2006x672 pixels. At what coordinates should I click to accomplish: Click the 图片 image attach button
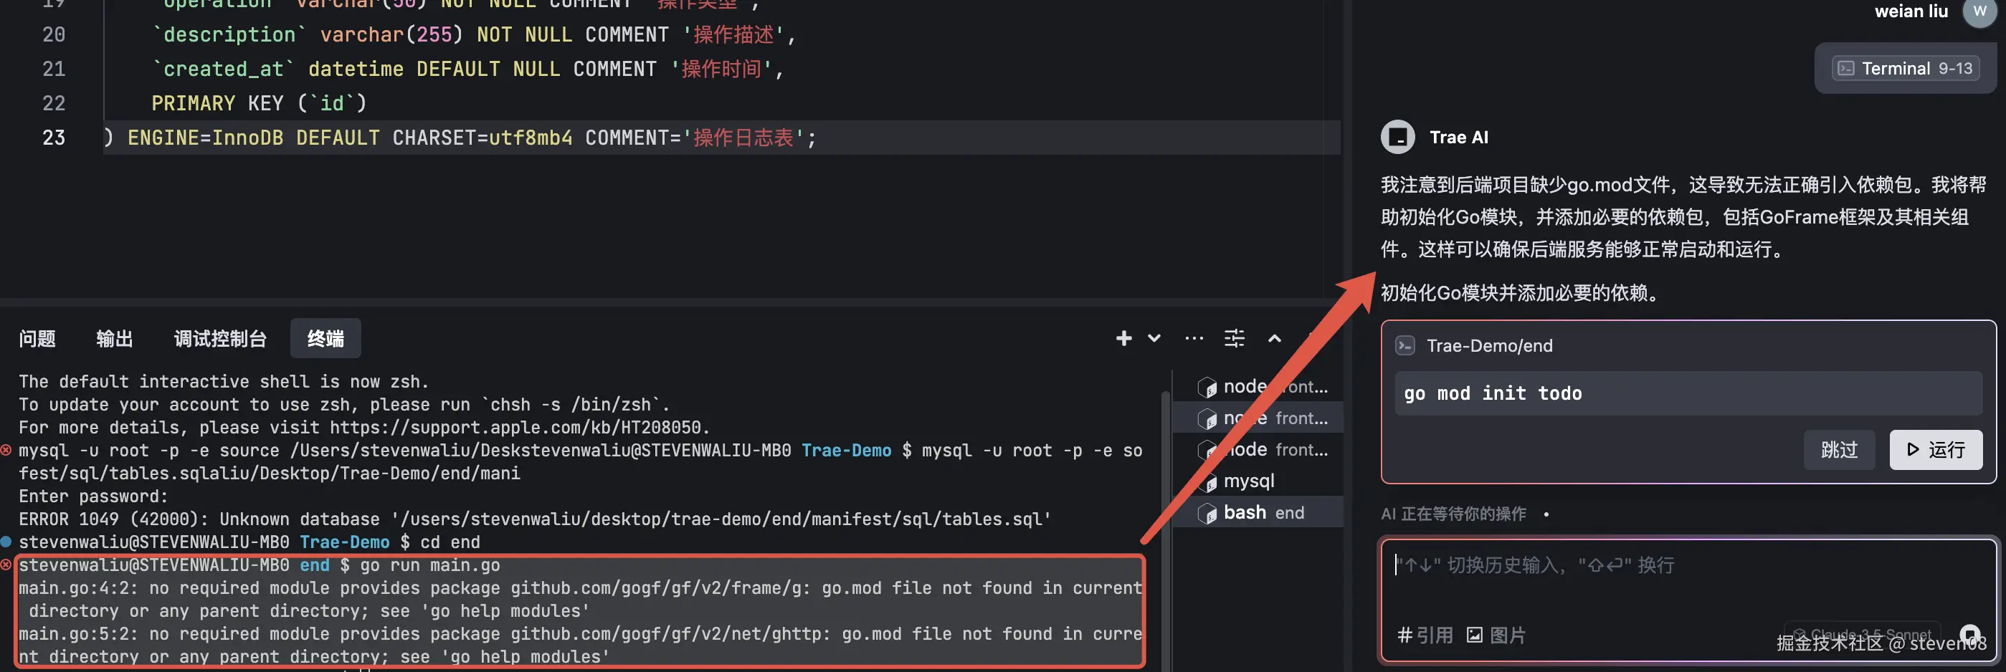click(x=1496, y=635)
